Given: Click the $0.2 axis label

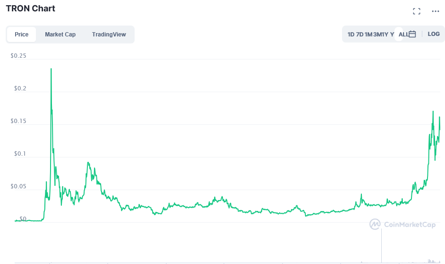Looking at the screenshot, I should pyautogui.click(x=20, y=88).
